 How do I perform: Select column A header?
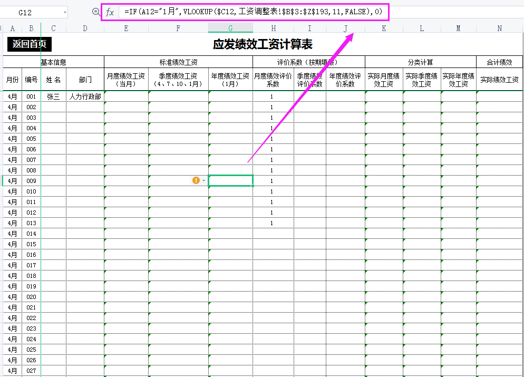12,28
